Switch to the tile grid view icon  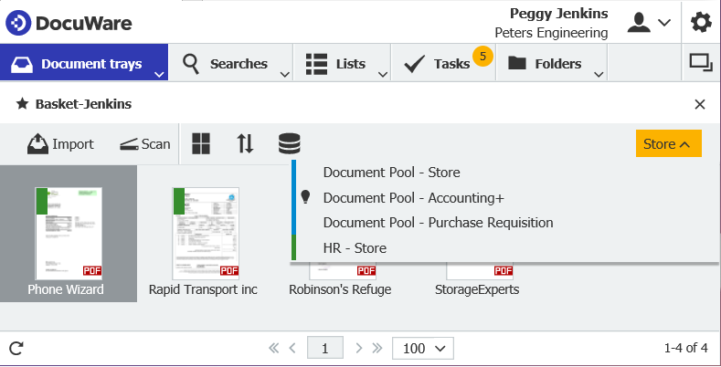201,144
